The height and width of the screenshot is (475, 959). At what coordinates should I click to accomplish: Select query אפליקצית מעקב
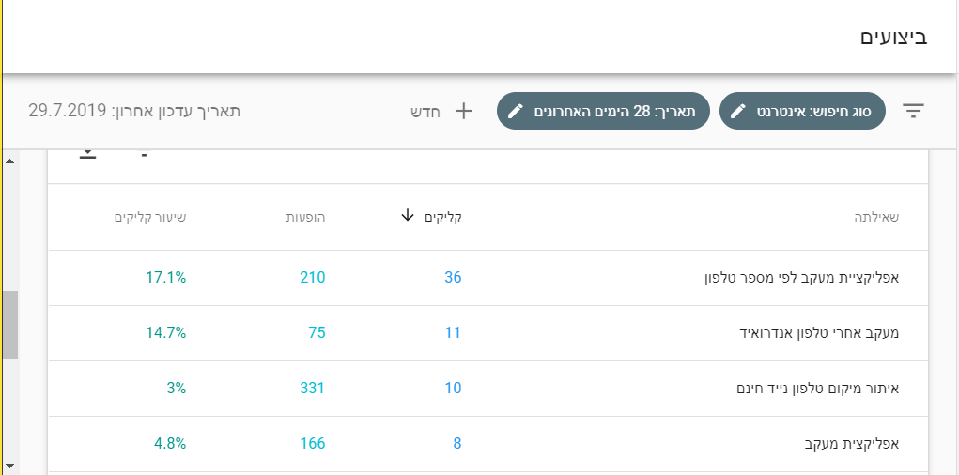coord(851,444)
